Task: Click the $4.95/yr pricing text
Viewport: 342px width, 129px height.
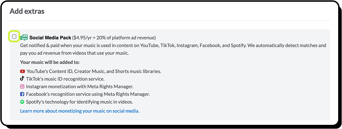Action: pyautogui.click(x=114, y=38)
